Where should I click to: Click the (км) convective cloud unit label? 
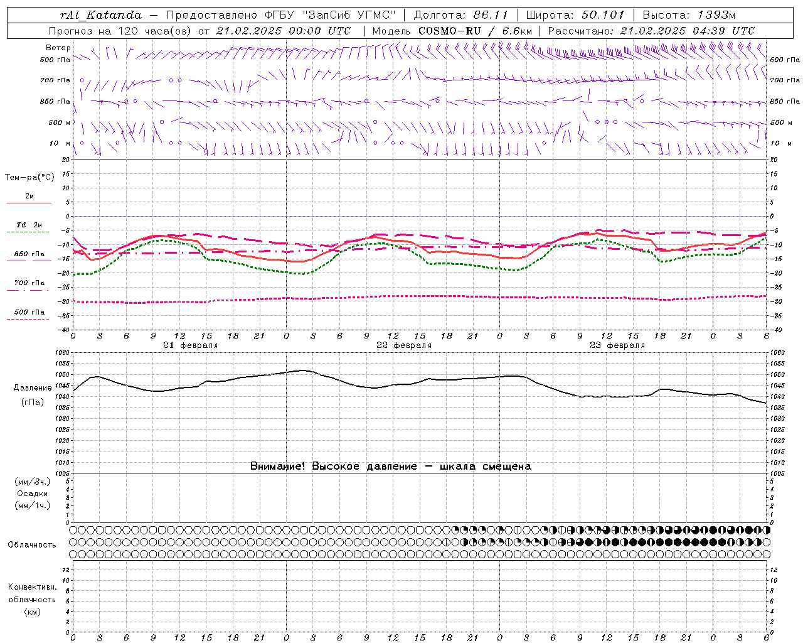click(33, 612)
